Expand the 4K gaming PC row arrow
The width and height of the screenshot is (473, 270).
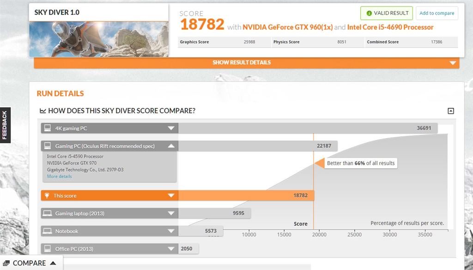tap(171, 128)
